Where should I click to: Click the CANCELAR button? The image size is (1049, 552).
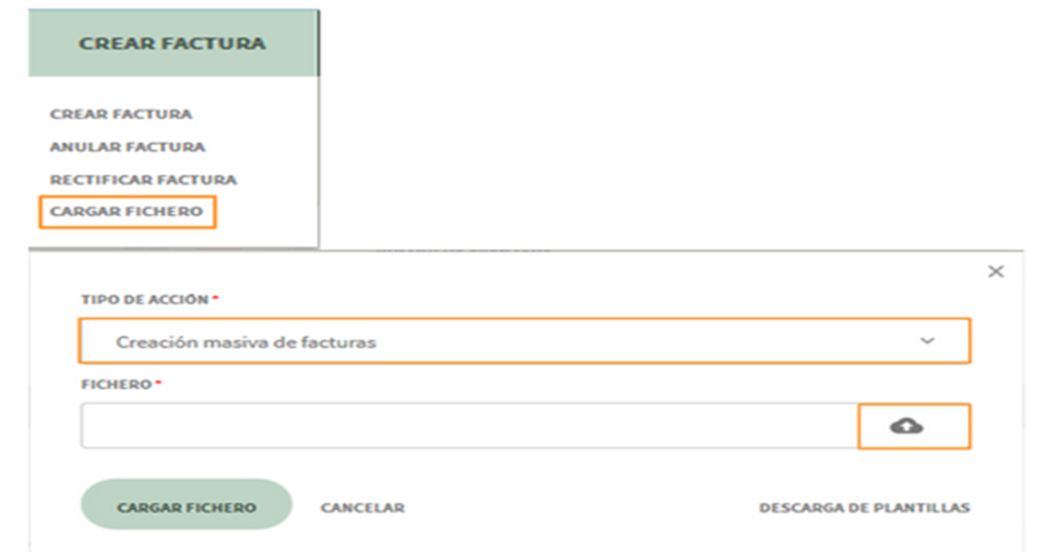coord(362,507)
